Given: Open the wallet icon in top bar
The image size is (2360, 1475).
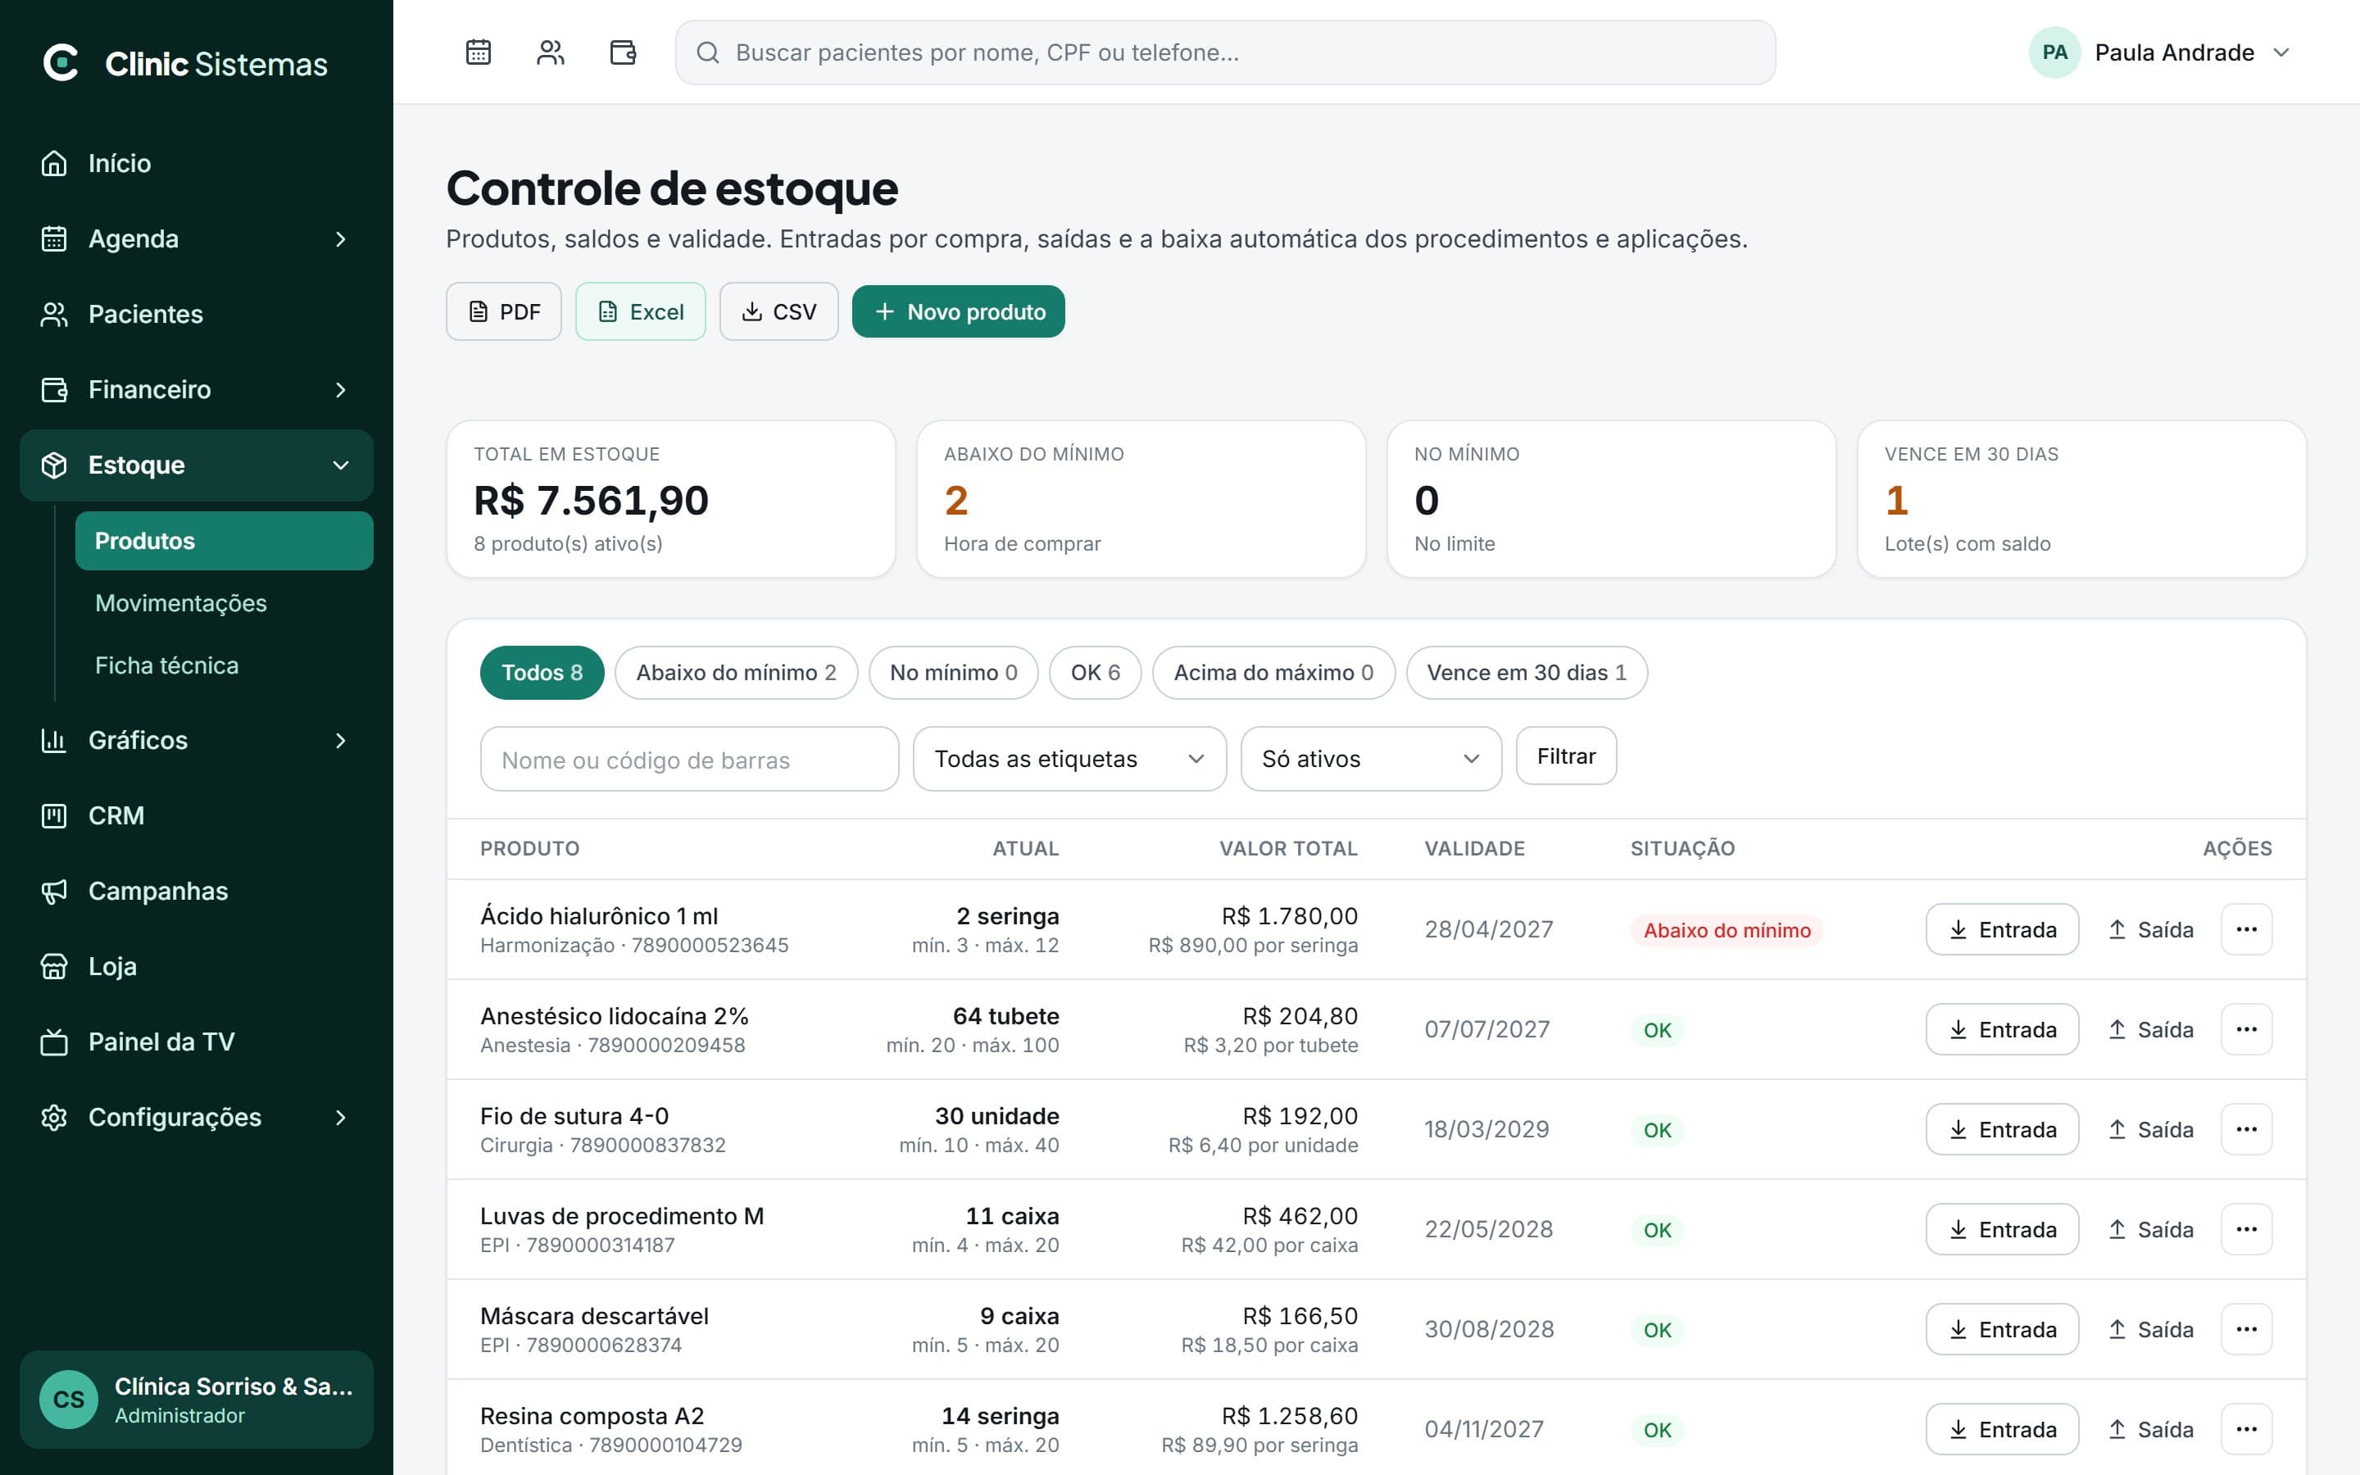Looking at the screenshot, I should (622, 52).
